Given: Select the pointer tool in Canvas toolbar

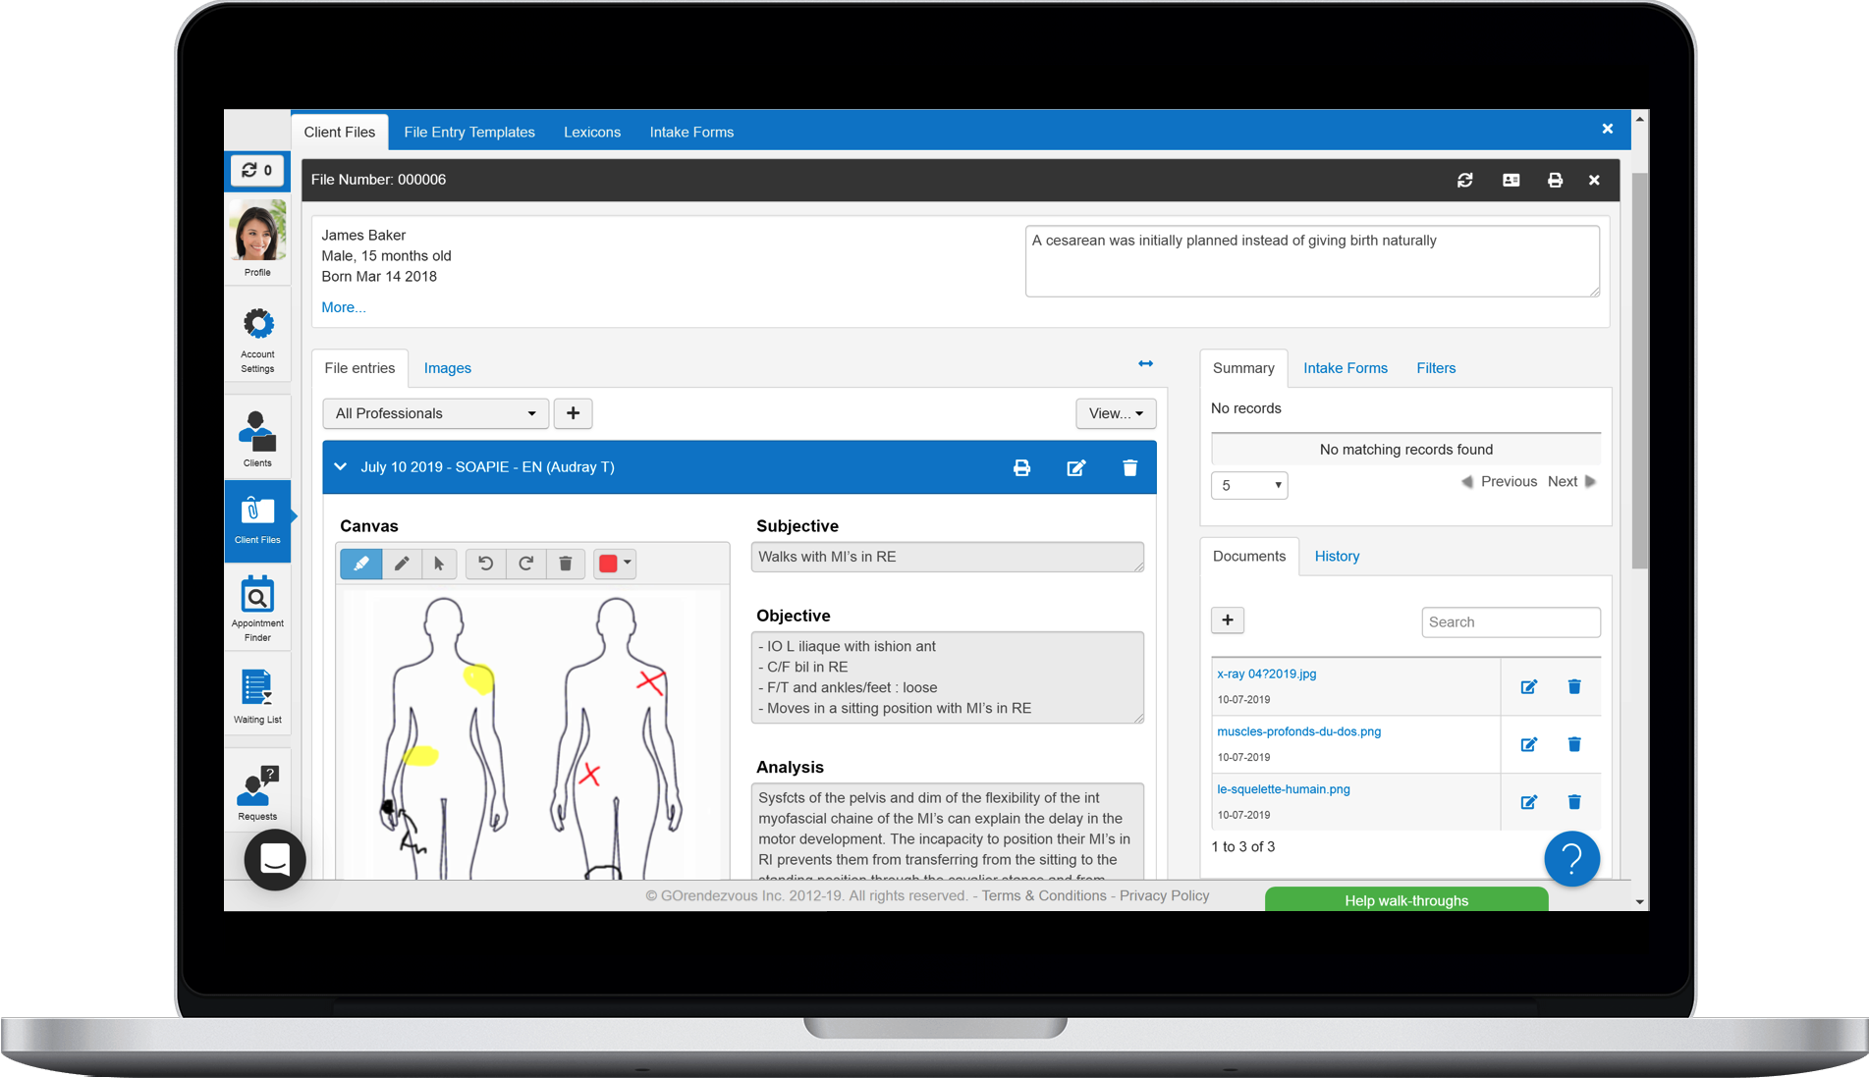Looking at the screenshot, I should pos(439,564).
